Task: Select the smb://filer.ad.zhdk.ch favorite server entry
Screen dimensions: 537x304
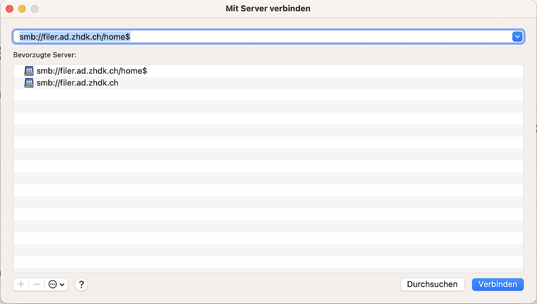Action: click(x=77, y=83)
